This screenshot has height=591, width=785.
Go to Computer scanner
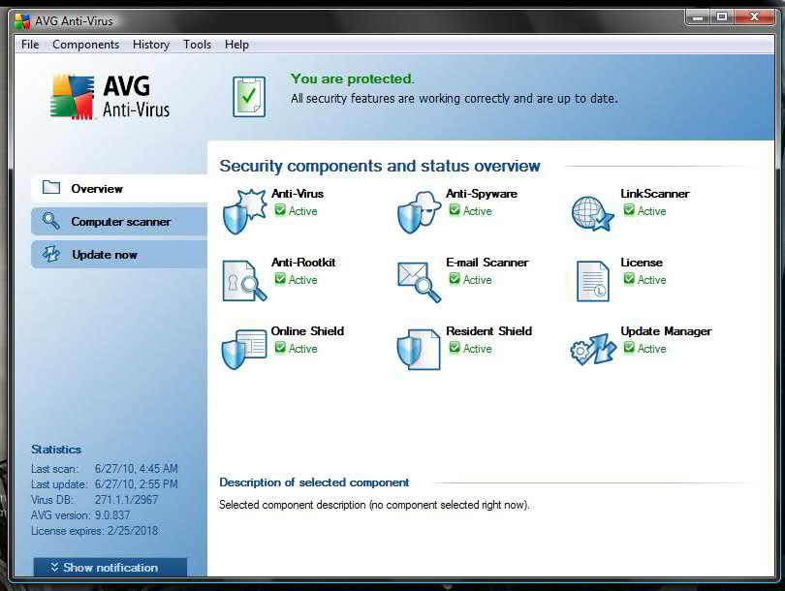coord(119,221)
